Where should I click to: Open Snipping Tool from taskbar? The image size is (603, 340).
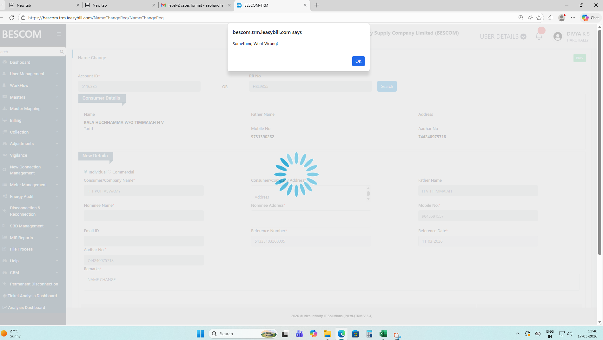[397, 335]
